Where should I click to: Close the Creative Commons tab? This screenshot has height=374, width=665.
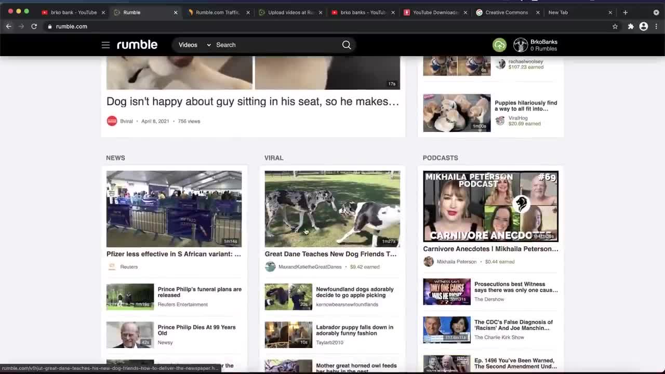click(x=538, y=12)
